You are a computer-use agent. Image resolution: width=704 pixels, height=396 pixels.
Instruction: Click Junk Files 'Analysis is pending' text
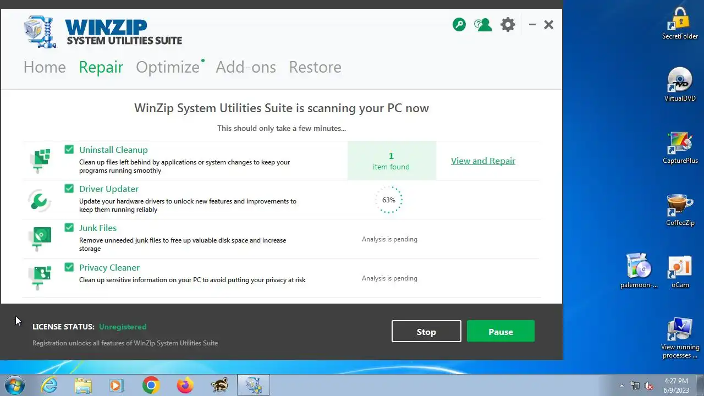[x=389, y=239]
